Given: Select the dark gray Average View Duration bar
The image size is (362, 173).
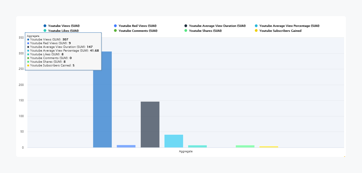Looking at the screenshot, I should 150,124.
